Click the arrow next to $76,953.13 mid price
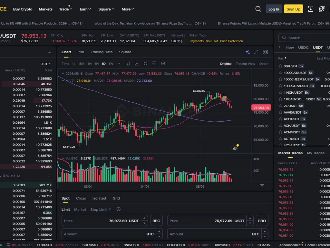Viewport: 330px width, 248px height. pos(49,175)
